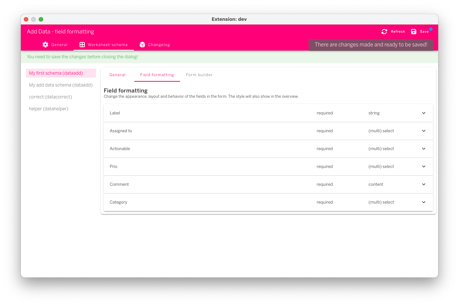
Task: Click the changes ready to be saved tooltip
Action: click(371, 45)
